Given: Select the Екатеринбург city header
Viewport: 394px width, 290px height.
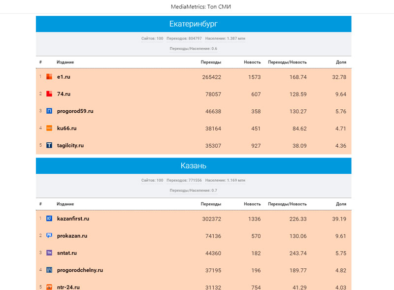Looking at the screenshot, I should coord(193,24).
